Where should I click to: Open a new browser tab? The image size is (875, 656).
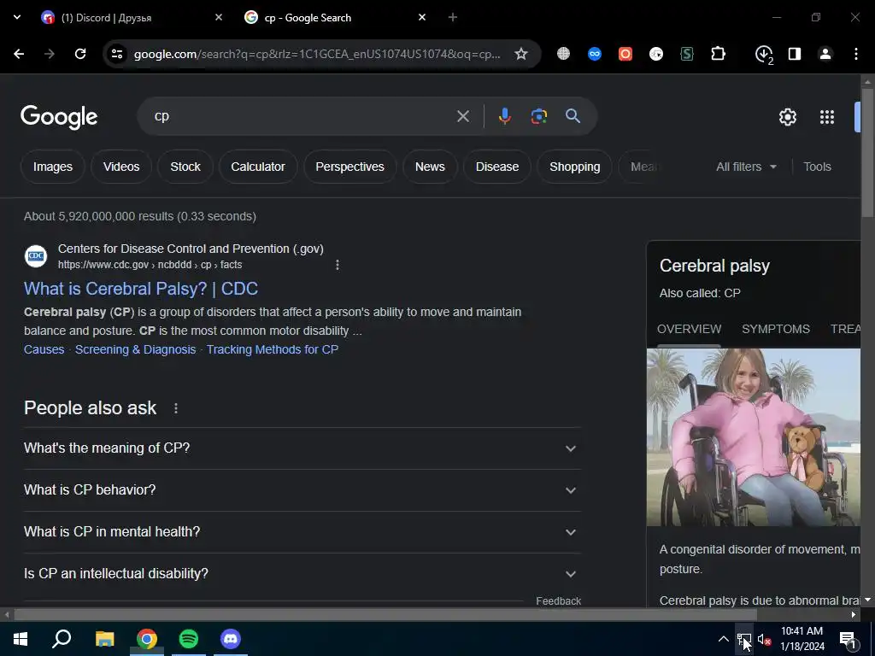point(453,17)
